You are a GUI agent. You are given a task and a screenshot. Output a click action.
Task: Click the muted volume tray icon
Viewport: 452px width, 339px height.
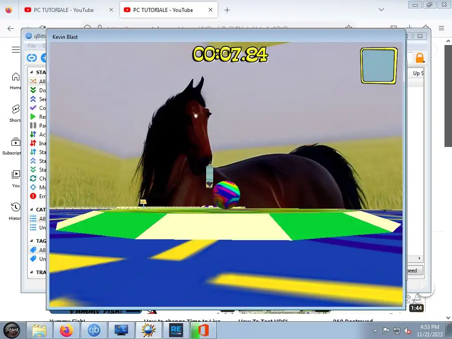[x=407, y=331]
